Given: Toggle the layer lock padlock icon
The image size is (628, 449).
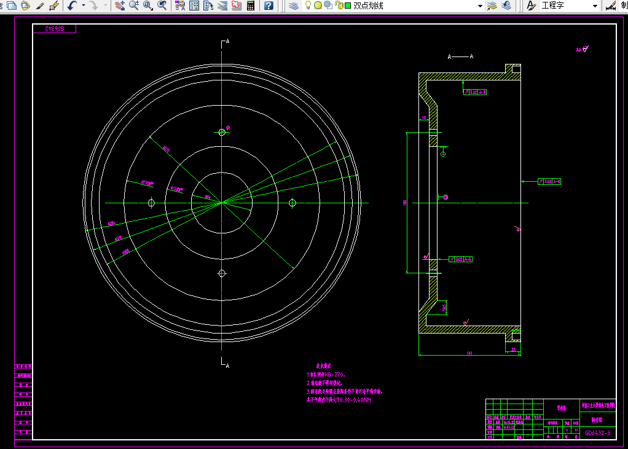Looking at the screenshot, I should [339, 6].
